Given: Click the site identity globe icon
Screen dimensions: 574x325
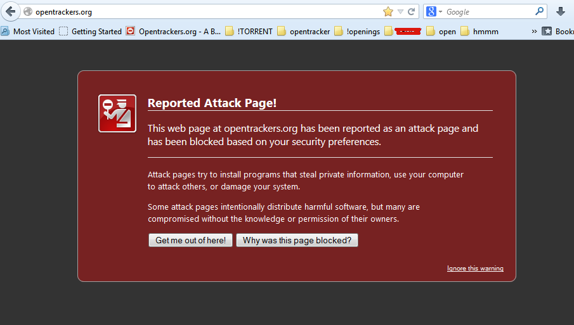Looking at the screenshot, I should point(28,12).
